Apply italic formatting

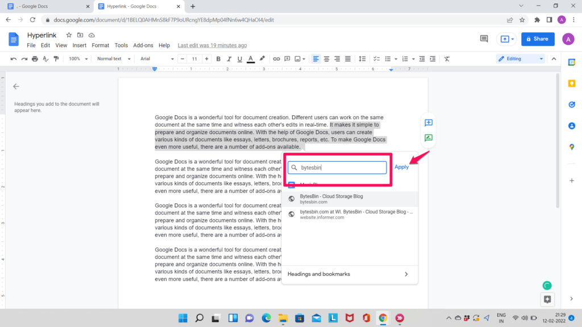[229, 58]
